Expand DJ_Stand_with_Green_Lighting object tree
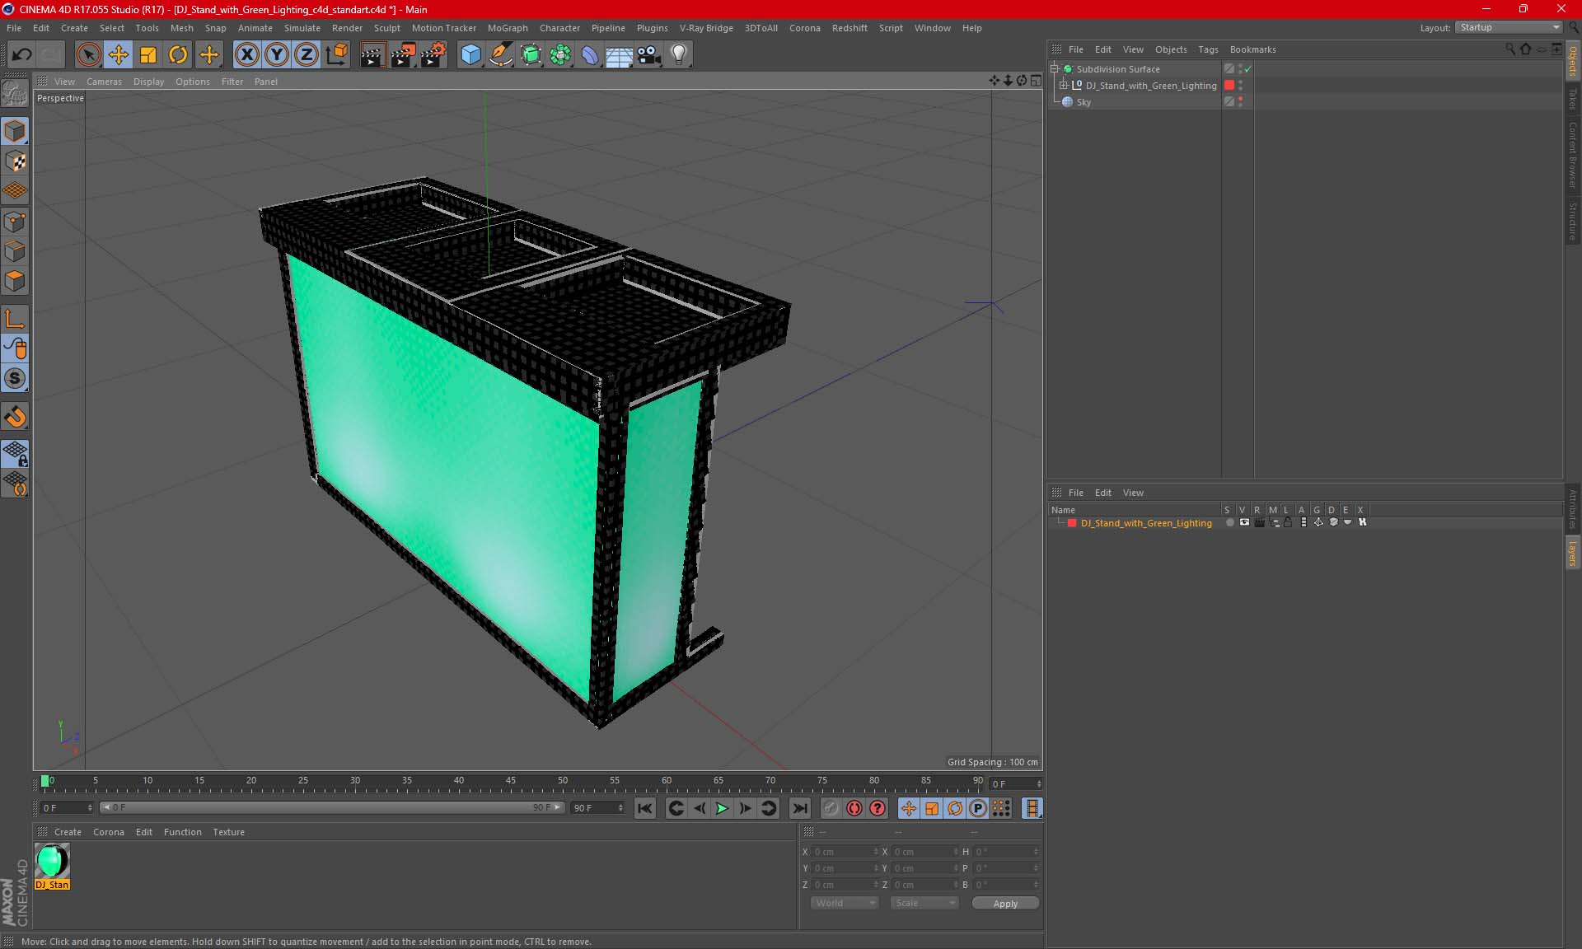Image resolution: width=1582 pixels, height=949 pixels. [x=1064, y=86]
